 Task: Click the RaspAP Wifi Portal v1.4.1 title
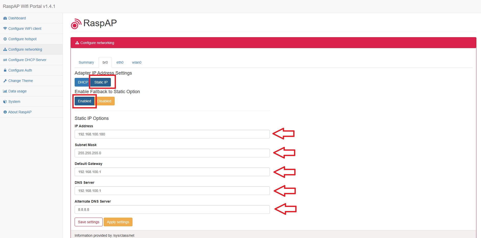pyautogui.click(x=29, y=6)
